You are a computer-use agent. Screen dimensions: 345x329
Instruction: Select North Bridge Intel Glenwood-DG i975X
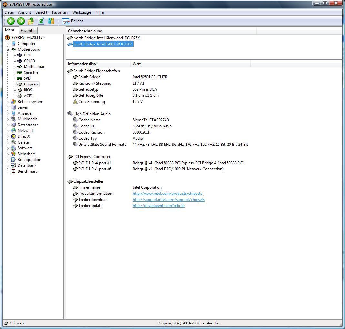tap(107, 38)
